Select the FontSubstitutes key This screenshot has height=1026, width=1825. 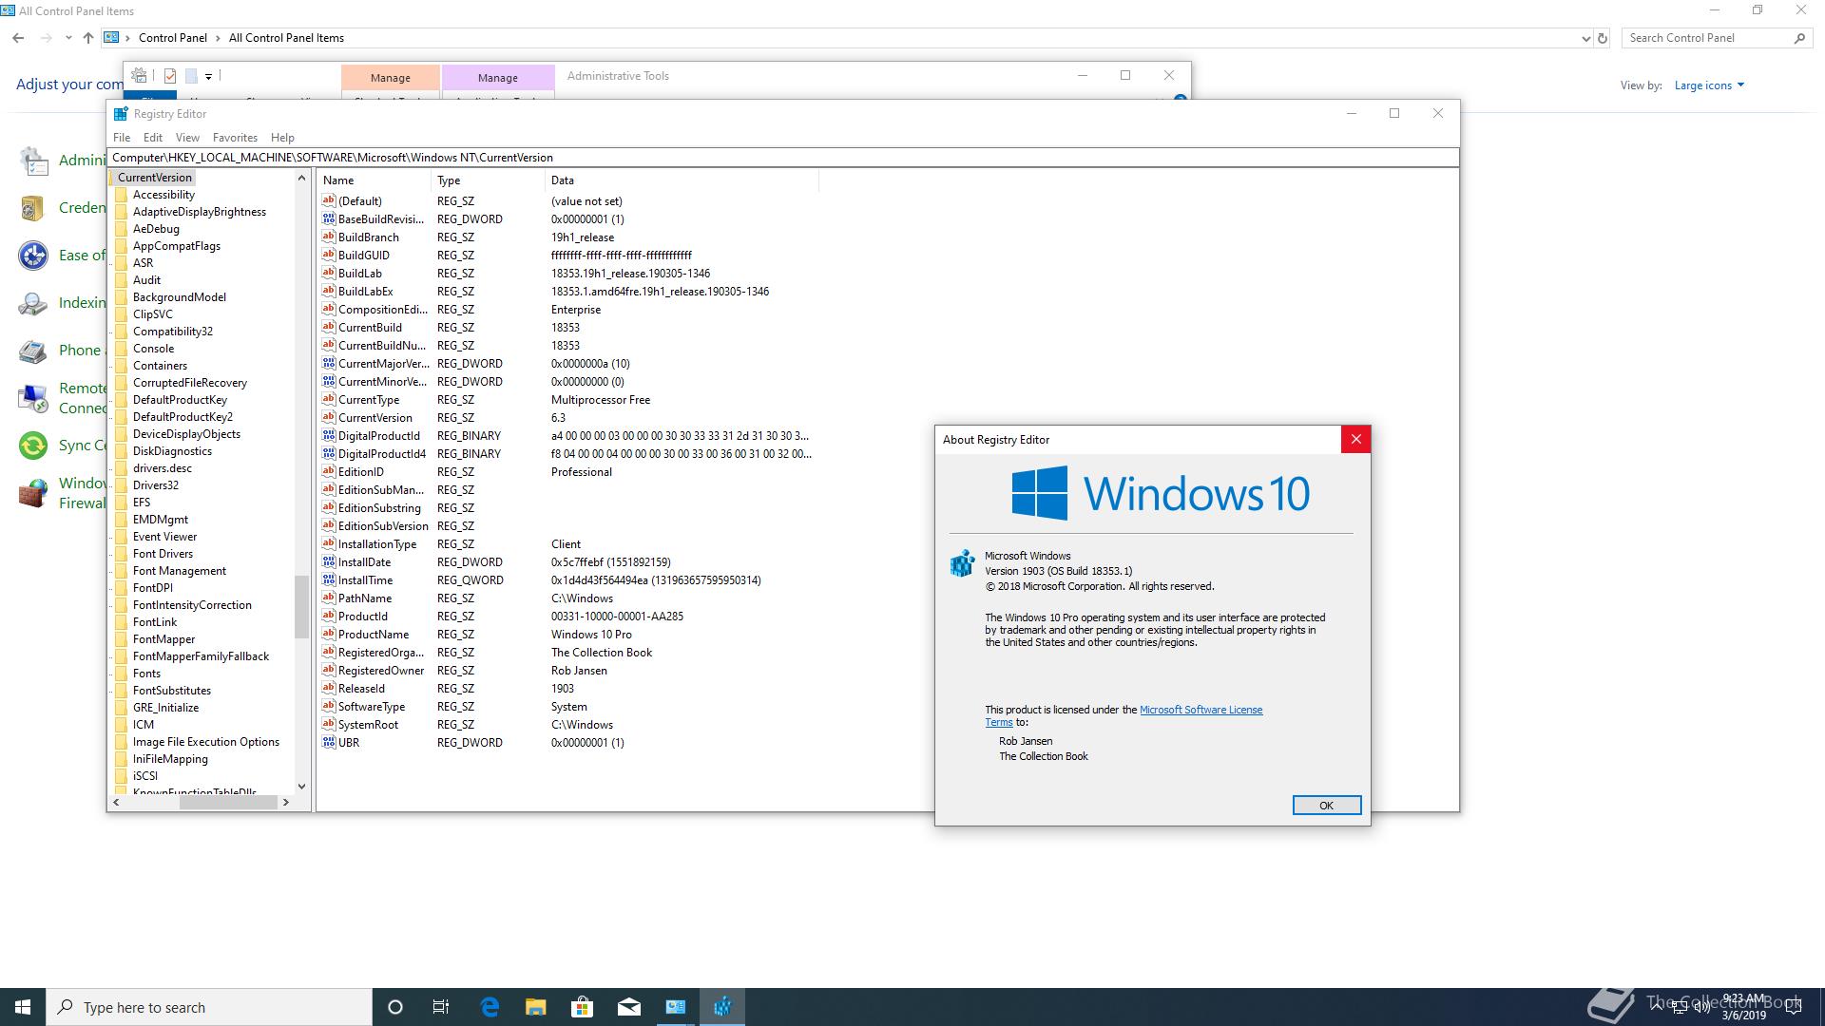click(x=172, y=691)
